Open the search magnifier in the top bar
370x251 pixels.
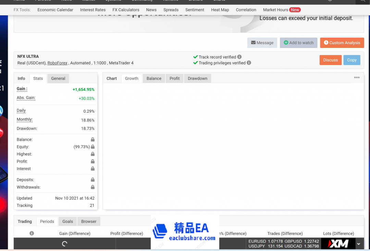tap(363, 1)
